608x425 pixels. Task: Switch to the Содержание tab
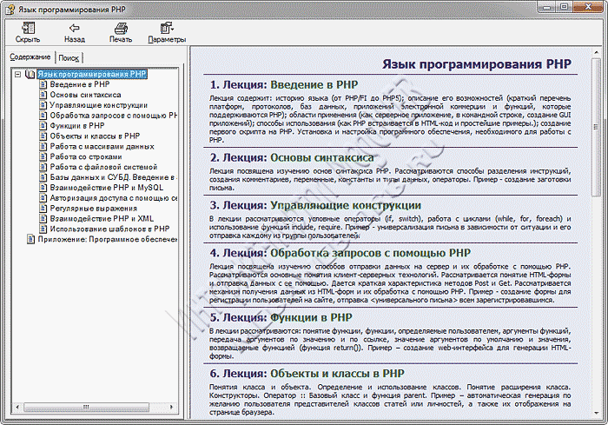point(30,57)
